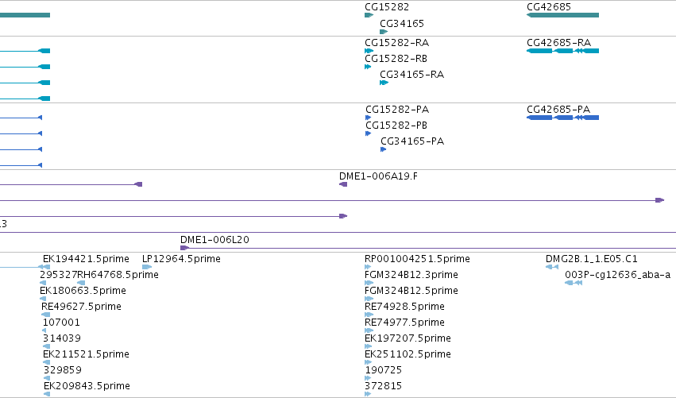Image resolution: width=676 pixels, height=398 pixels.
Task: Click the CG34165 gene label
Action: coord(402,23)
